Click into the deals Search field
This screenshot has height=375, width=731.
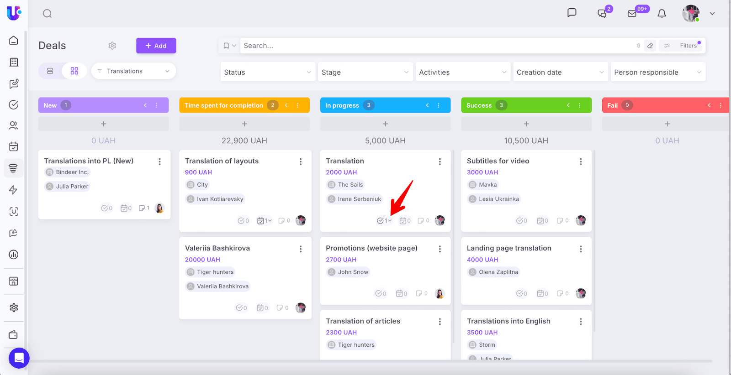tap(434, 46)
